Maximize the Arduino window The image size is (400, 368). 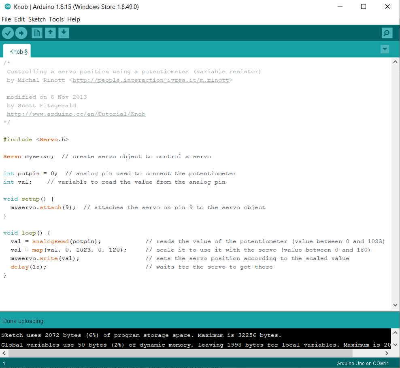364,6
